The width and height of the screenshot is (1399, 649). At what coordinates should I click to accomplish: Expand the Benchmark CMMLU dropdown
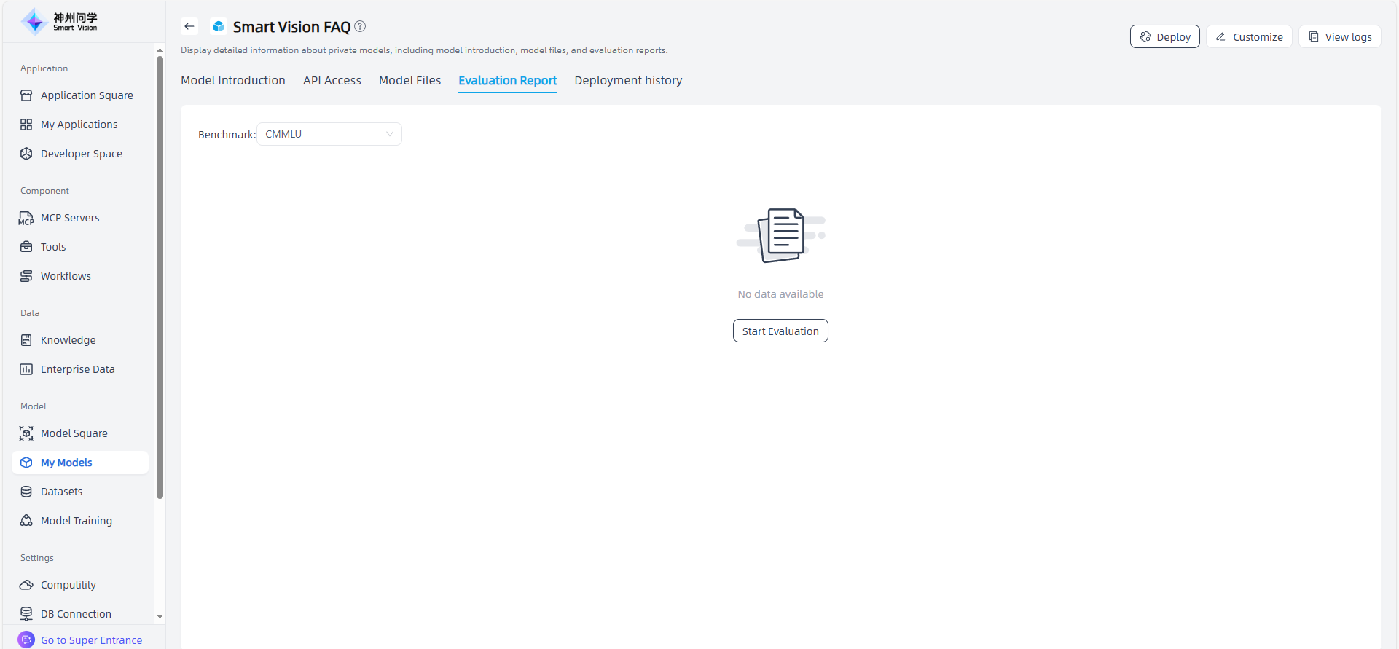point(329,134)
